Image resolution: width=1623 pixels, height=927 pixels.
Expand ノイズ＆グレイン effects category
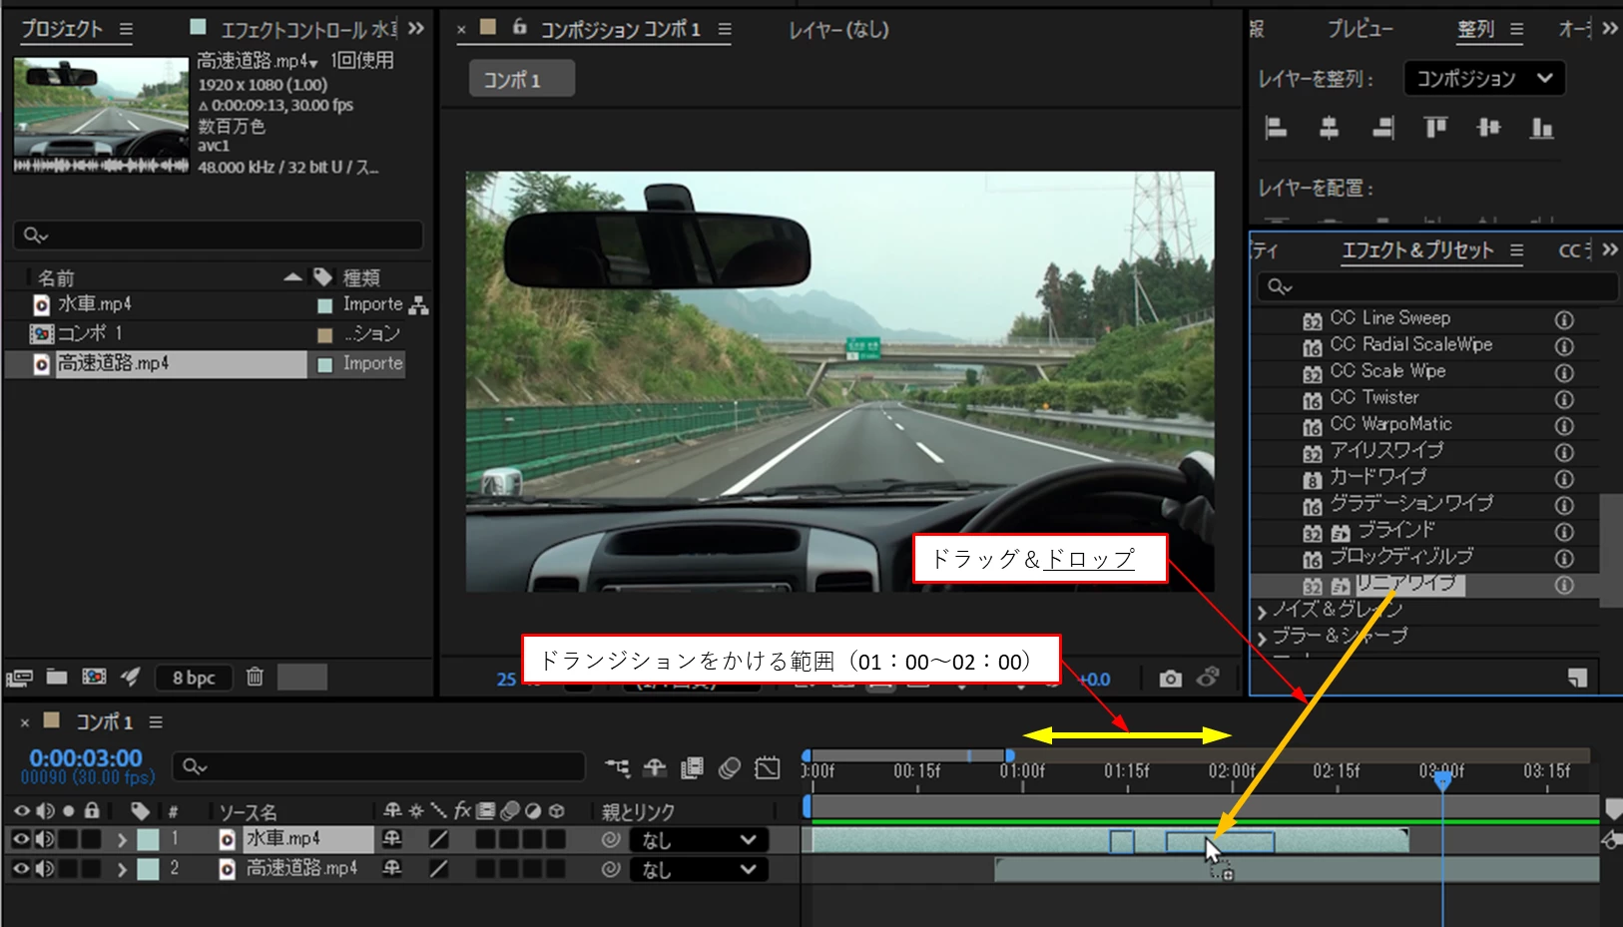coord(1263,611)
